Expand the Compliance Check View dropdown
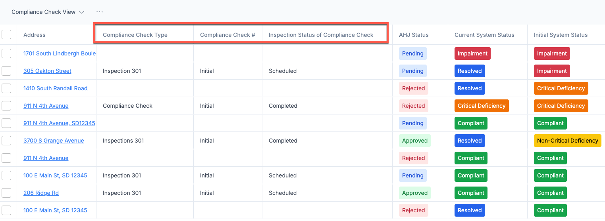 48,12
